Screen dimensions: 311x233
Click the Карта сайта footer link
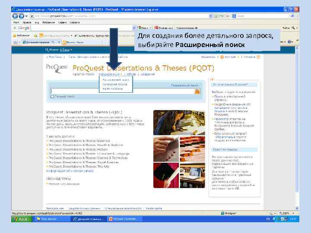pyautogui.click(x=154, y=208)
